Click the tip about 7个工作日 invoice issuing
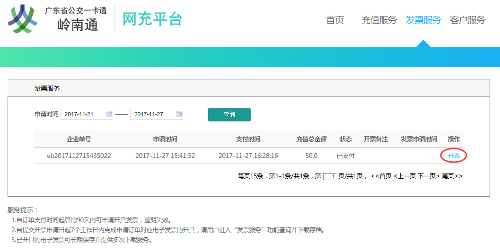This screenshot has width=500, height=252. [x=169, y=230]
